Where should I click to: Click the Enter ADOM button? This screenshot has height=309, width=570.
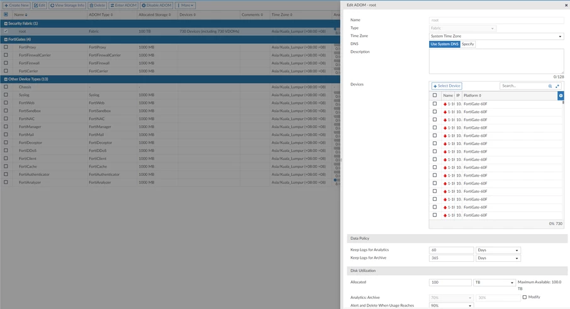coord(123,6)
